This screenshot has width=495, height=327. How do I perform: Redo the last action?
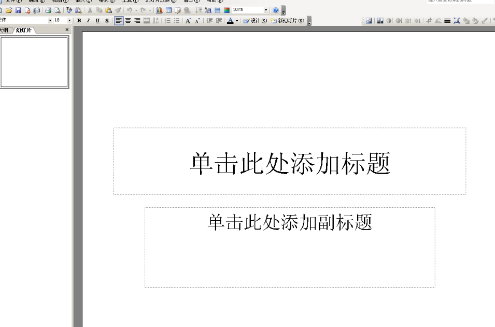143,10
